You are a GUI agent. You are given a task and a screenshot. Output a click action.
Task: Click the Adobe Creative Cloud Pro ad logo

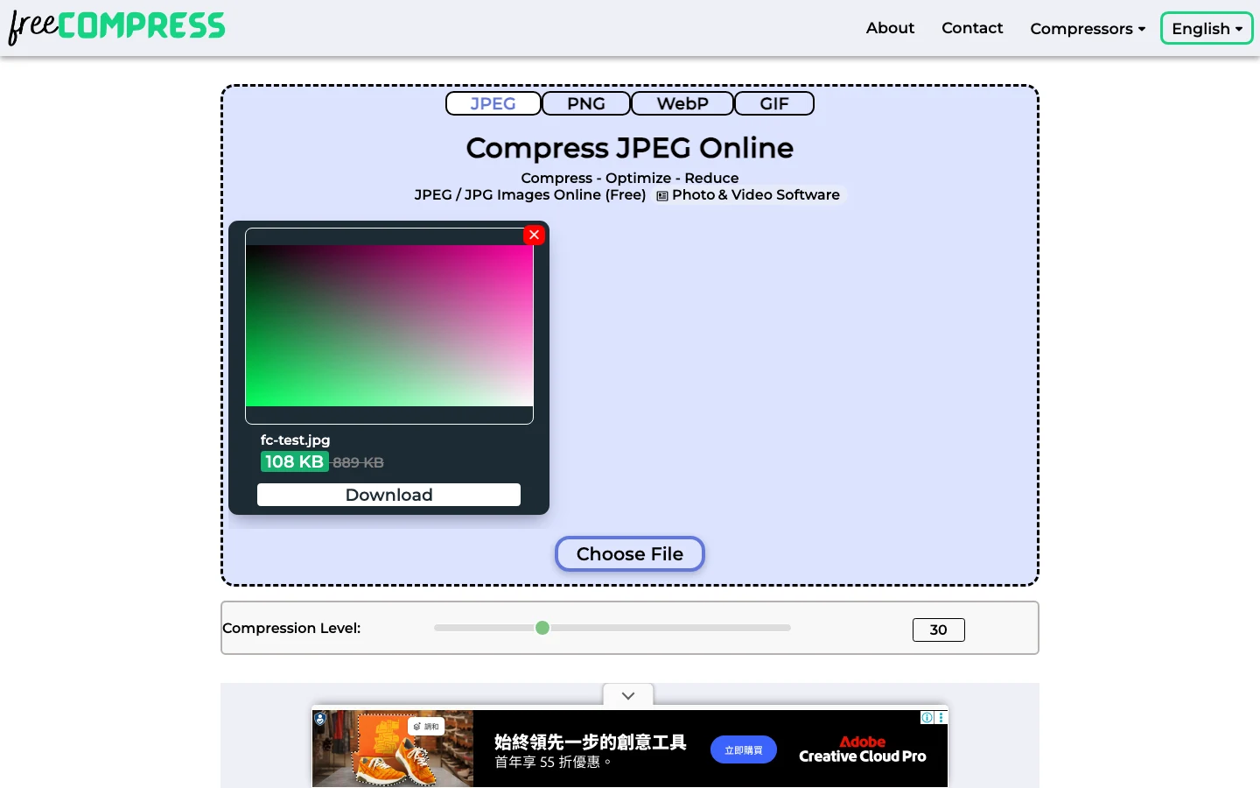coord(862,749)
